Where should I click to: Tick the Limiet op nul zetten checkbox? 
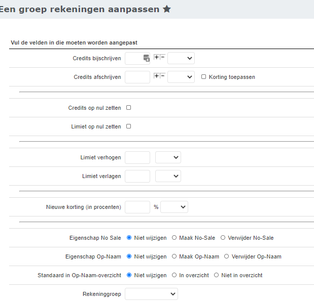tap(128, 126)
